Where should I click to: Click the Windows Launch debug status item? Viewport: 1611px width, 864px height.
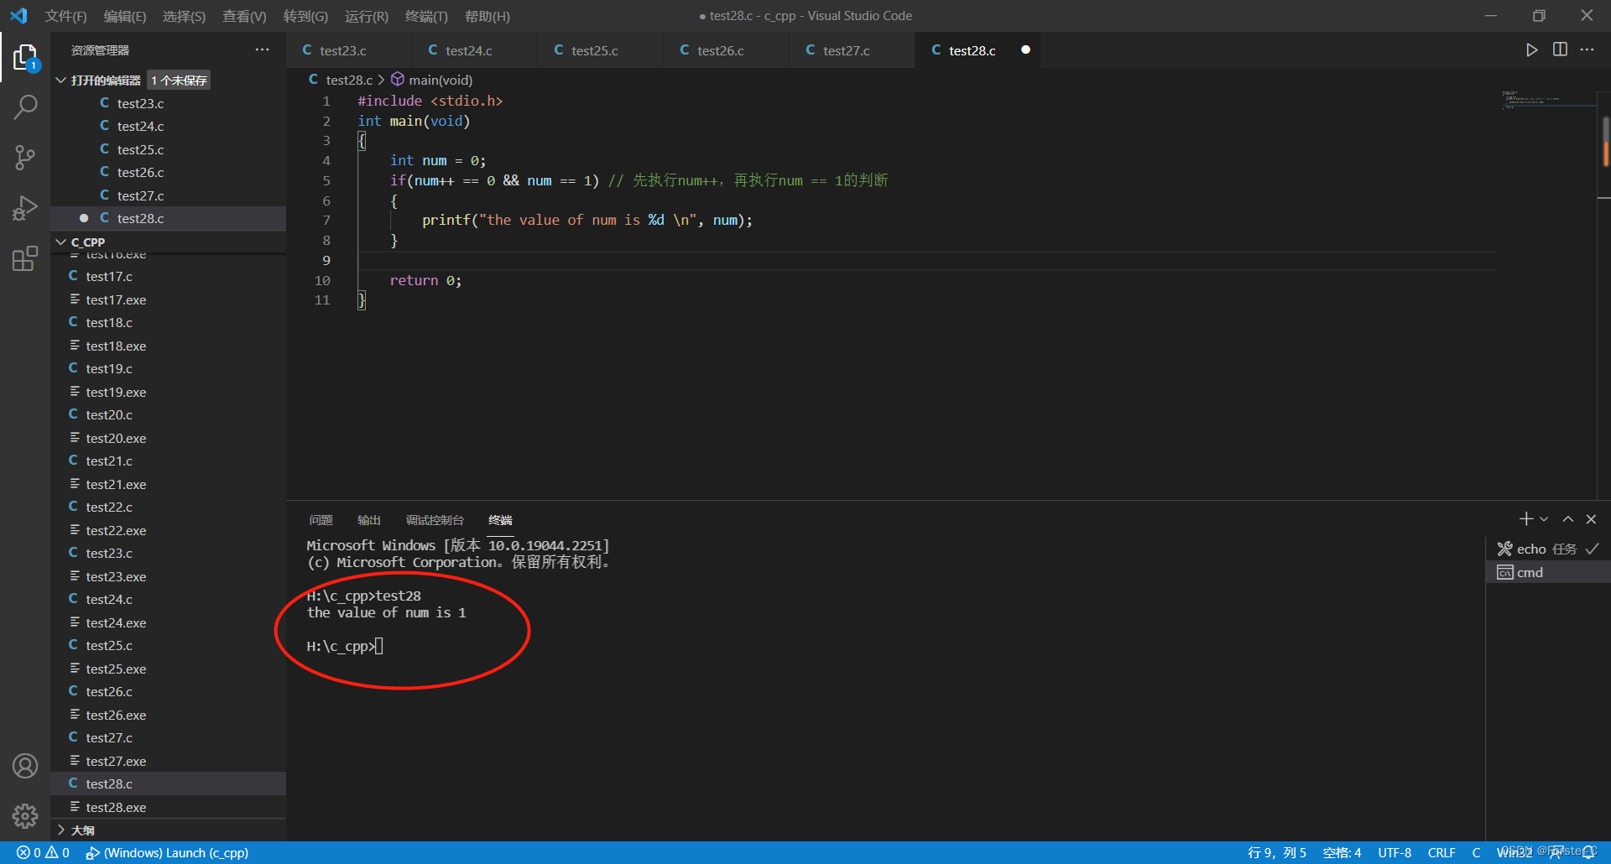tap(167, 852)
